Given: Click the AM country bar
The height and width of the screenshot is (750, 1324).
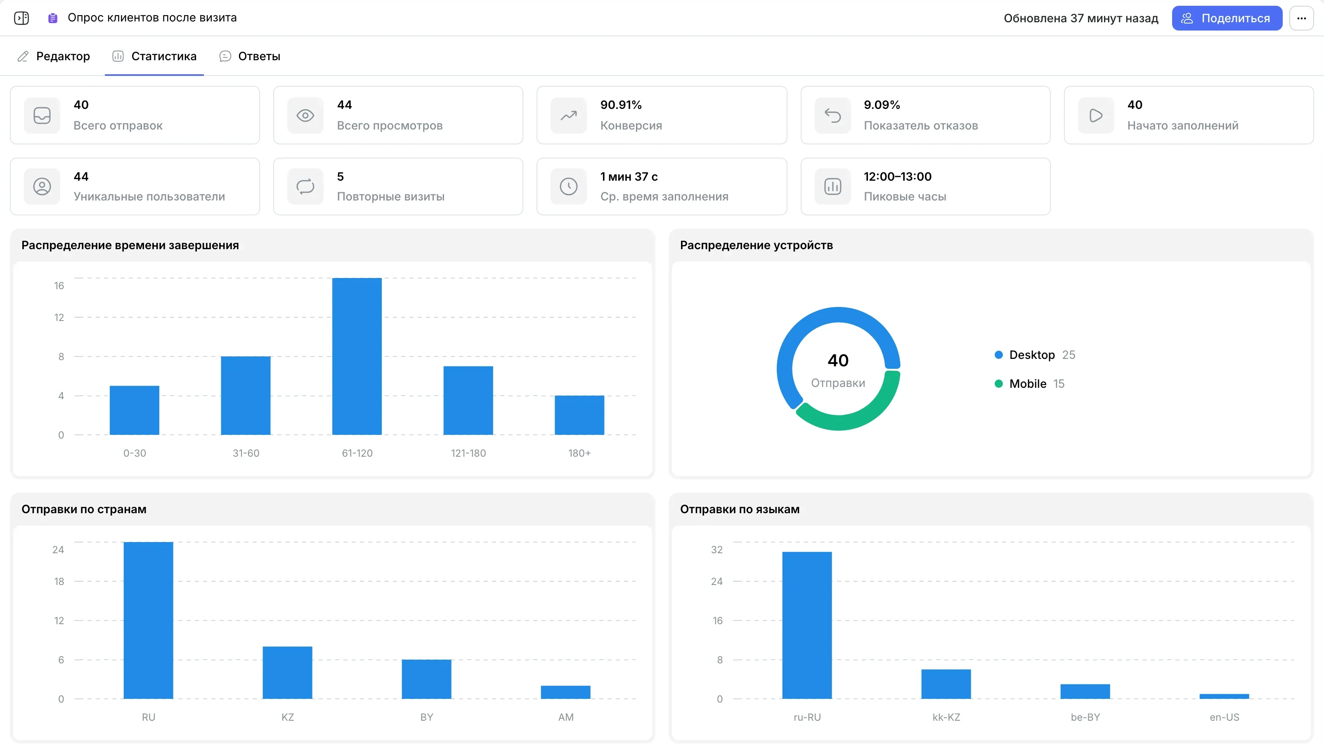Looking at the screenshot, I should point(566,692).
